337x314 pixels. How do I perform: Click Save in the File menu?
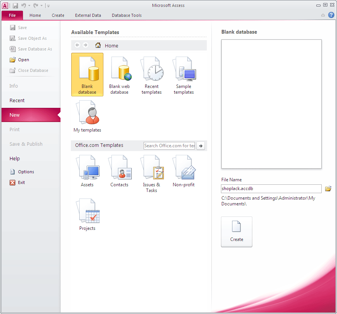pyautogui.click(x=18, y=28)
